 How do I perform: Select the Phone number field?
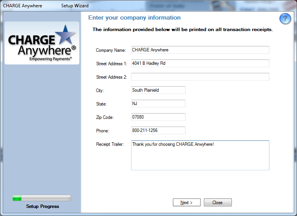158,130
